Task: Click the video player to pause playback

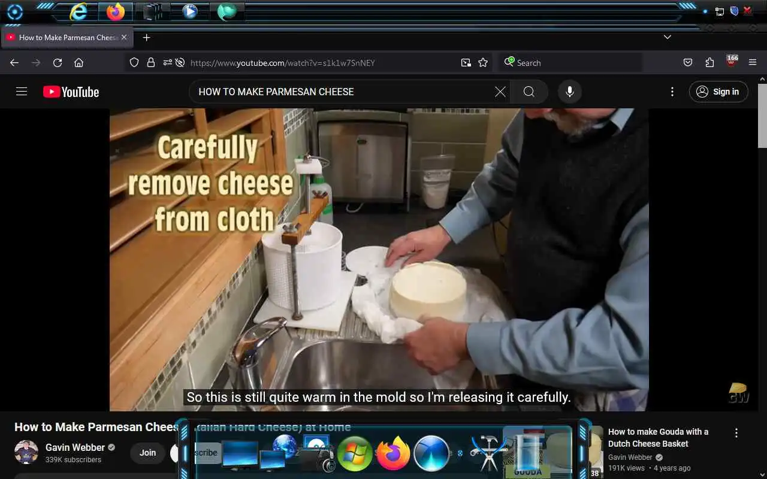Action: click(379, 259)
